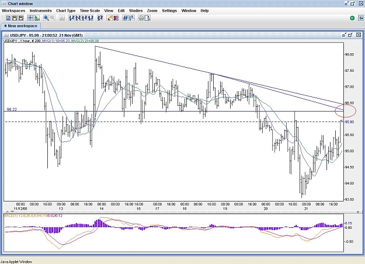Click the third workspace window icon in toolbar
Viewport: 365px width, 264px height.
[21, 18]
